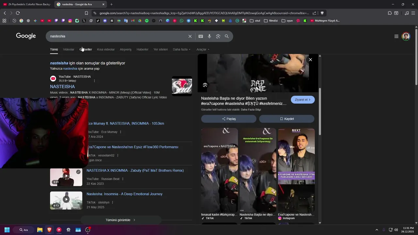Open options for the Ece Mumay result
The width and height of the screenshot is (418, 235).
coord(121,132)
